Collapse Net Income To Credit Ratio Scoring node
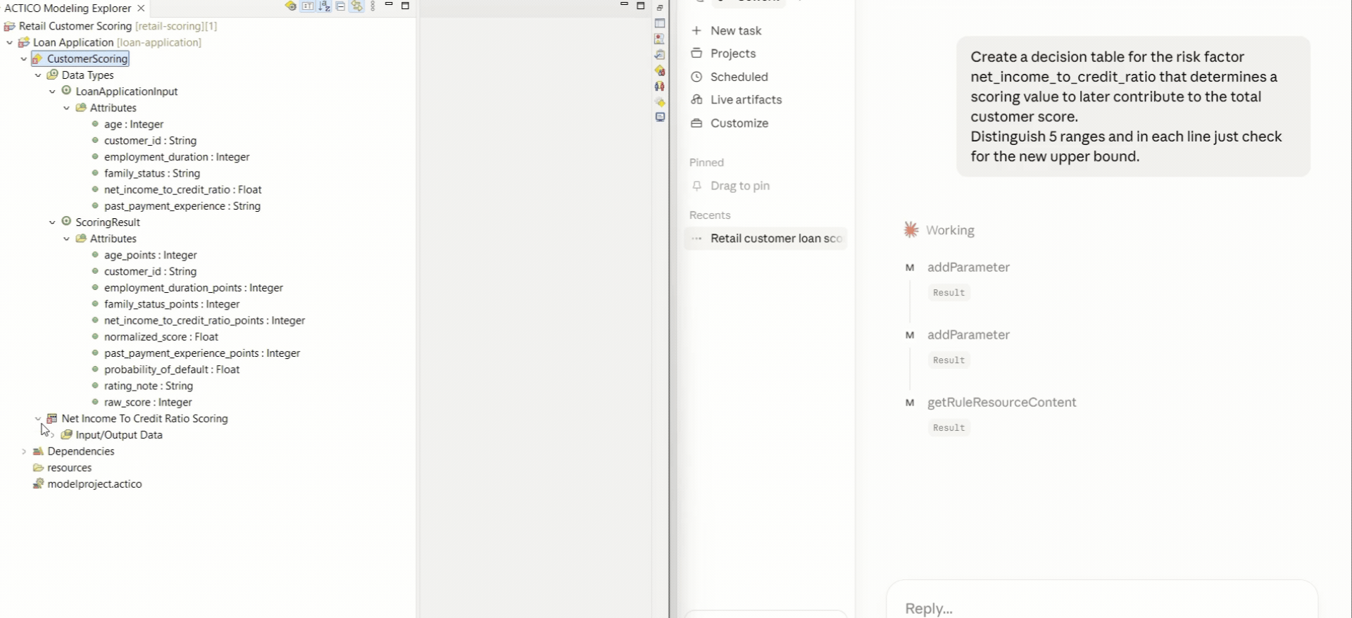Image resolution: width=1352 pixels, height=618 pixels. (38, 418)
